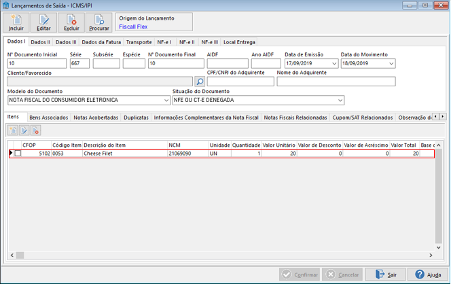Open the NF-e I tab
Viewport: 451px width, 284px height.
coord(164,42)
